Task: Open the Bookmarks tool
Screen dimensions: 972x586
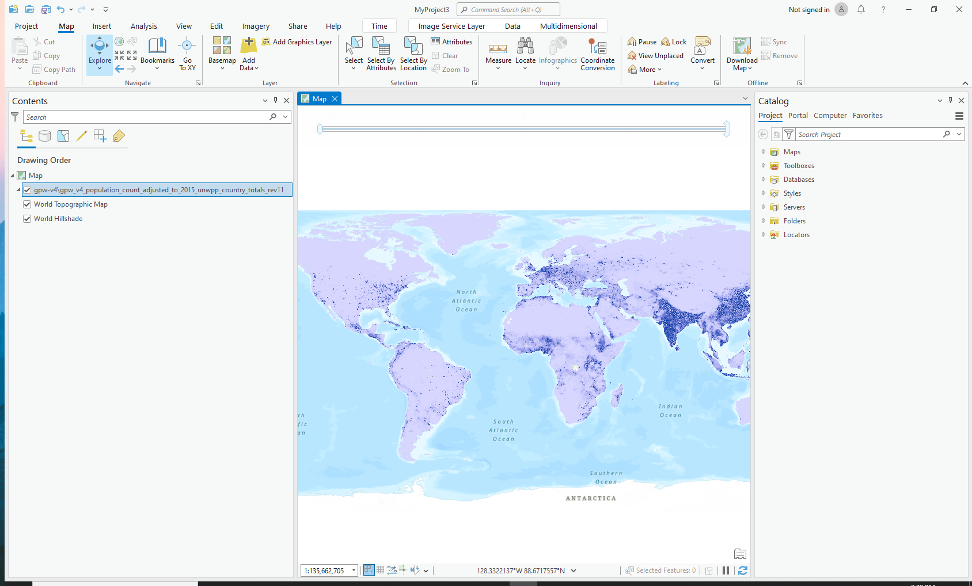Action: tap(157, 51)
